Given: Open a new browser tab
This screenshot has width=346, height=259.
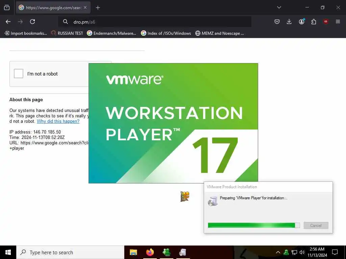Looking at the screenshot, I should 98,8.
